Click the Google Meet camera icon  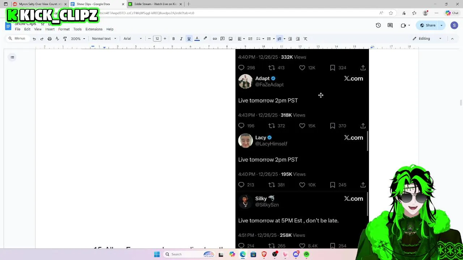tap(403, 25)
